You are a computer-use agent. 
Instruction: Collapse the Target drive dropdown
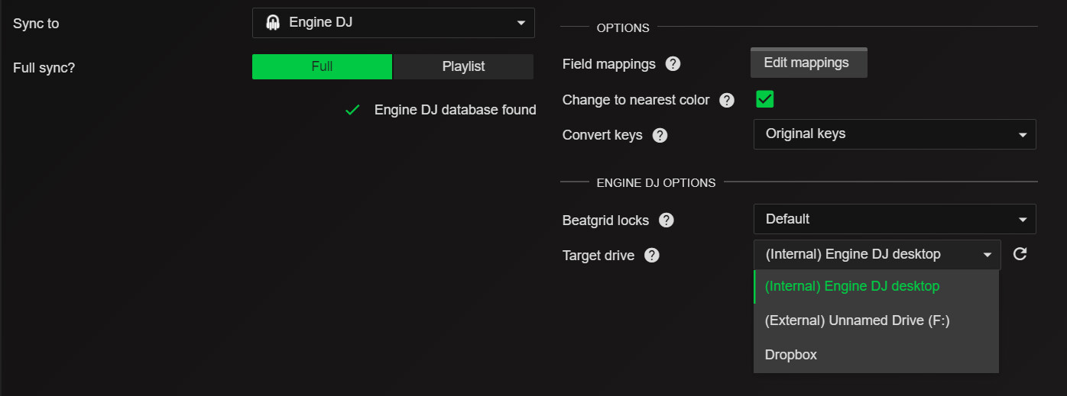click(x=877, y=254)
